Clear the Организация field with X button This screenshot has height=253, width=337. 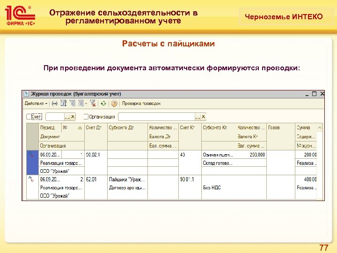[x=203, y=117]
